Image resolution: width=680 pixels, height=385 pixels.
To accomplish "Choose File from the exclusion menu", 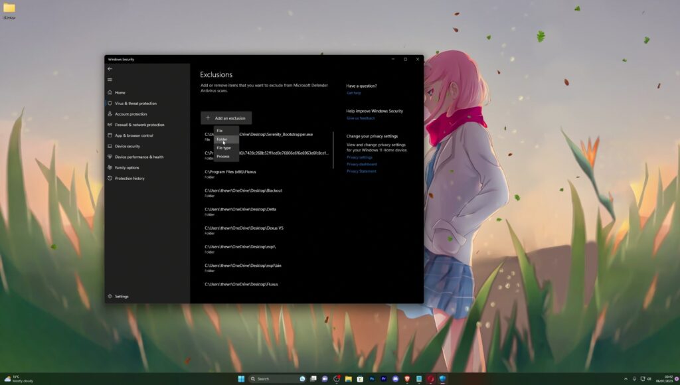I will (x=226, y=131).
